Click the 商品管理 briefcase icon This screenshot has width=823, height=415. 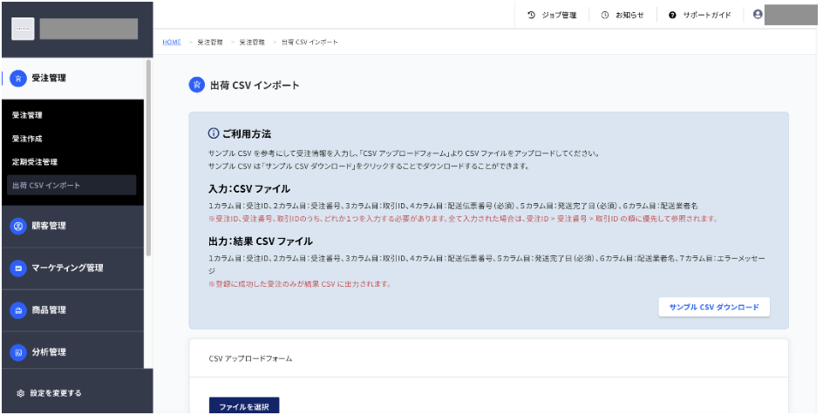pos(18,310)
